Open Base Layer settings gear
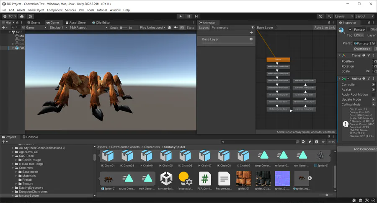This screenshot has width=377, height=203. pos(251,39)
